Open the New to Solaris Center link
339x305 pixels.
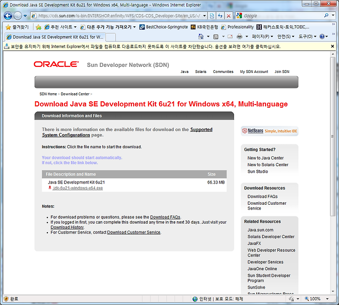point(268,165)
